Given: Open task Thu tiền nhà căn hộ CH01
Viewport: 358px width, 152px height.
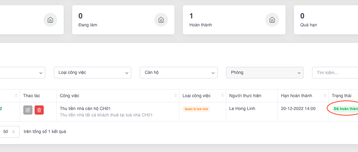Looking at the screenshot, I should (x=85, y=108).
